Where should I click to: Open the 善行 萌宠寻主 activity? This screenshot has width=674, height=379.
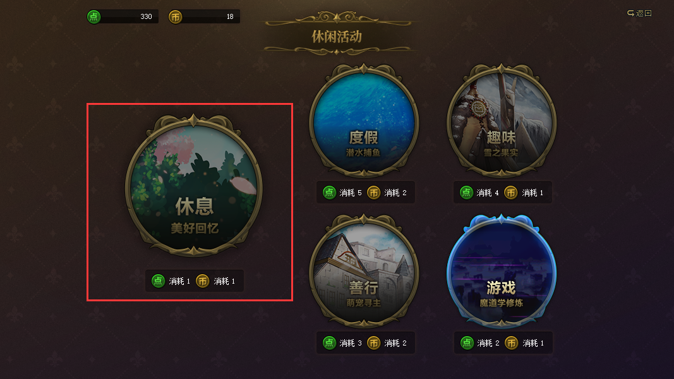pos(364,271)
